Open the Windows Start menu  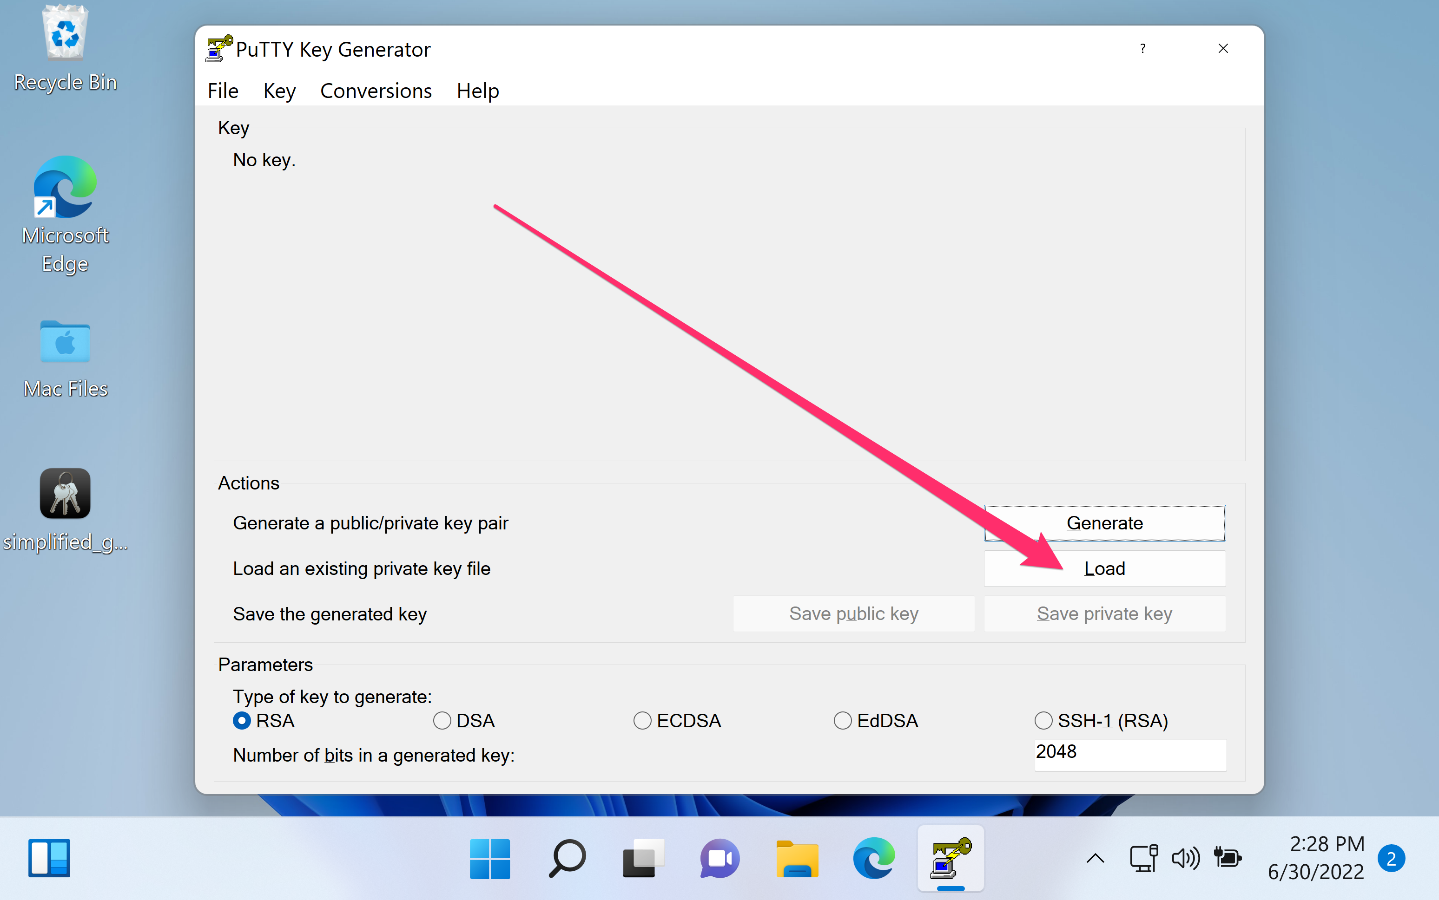tap(489, 858)
